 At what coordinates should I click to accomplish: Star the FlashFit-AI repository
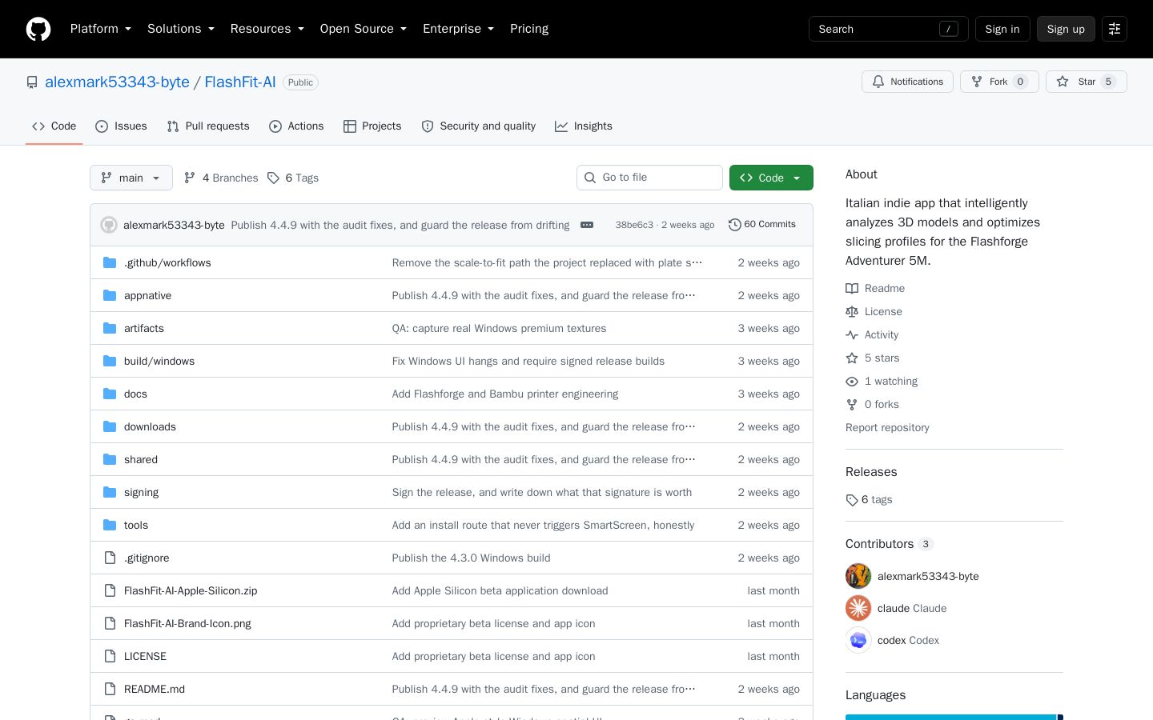[1086, 82]
